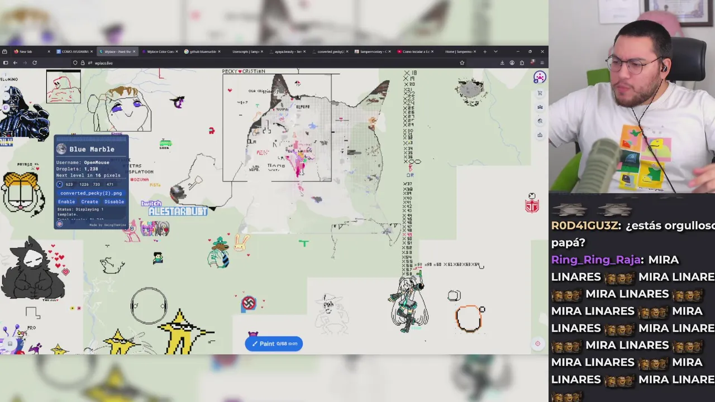
Task: Switch to the Home Tampermonkey tab
Action: click(457, 51)
